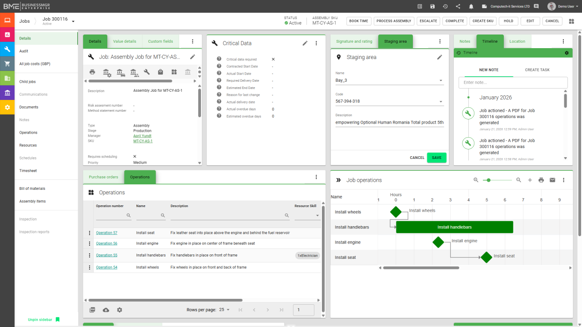Collapse the Job operations panel with chevrons
582x327 pixels.
click(338, 180)
